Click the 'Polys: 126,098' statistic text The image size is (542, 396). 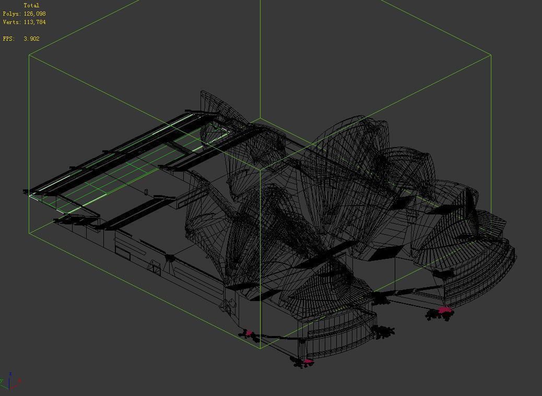24,14
